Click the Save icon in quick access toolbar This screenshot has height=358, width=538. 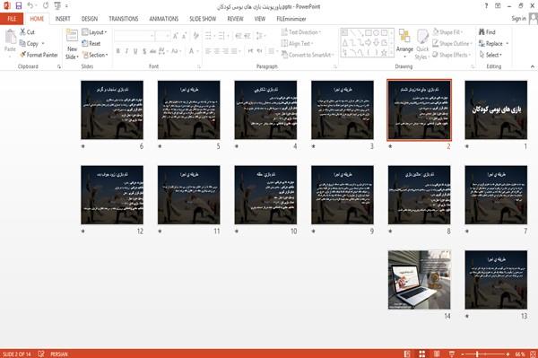[19, 5]
